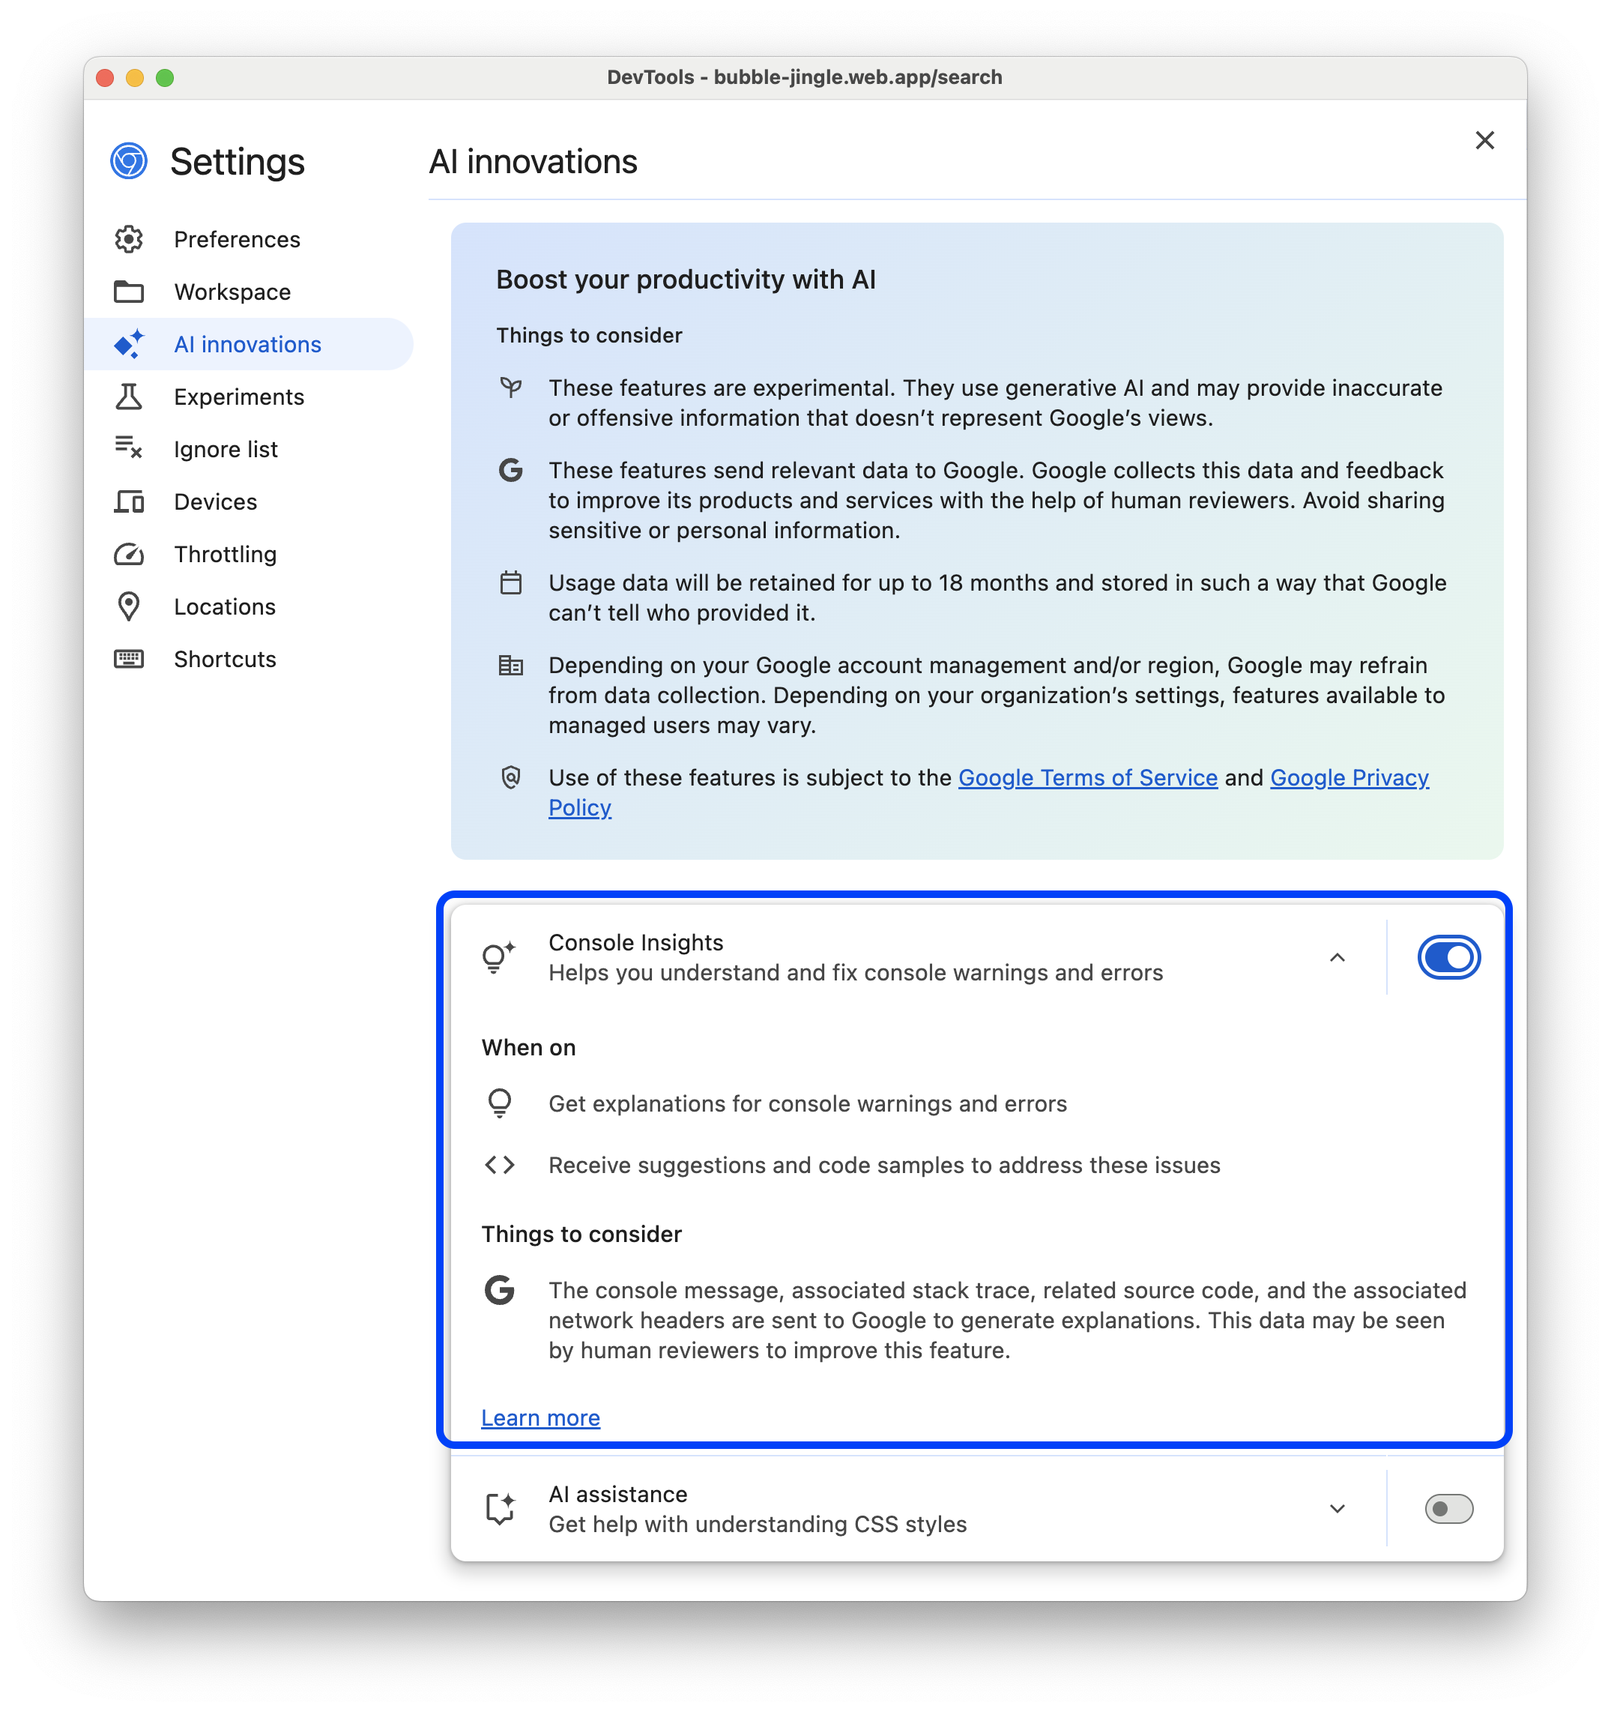Image resolution: width=1611 pixels, height=1712 pixels.
Task: Click the Ignore list filter icon
Action: [130, 448]
